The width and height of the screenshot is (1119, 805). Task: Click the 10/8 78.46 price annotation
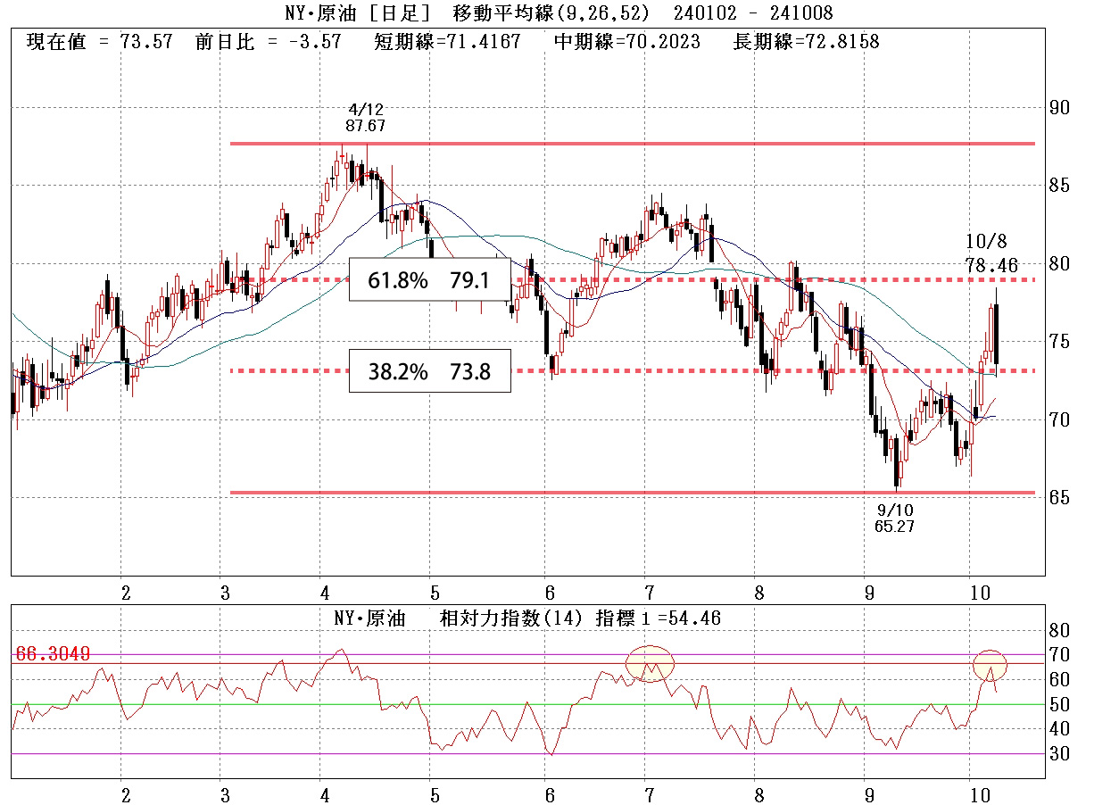[x=991, y=253]
